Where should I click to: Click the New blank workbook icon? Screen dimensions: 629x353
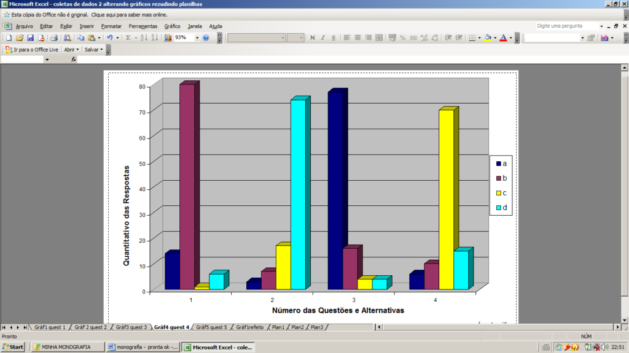pyautogui.click(x=9, y=38)
